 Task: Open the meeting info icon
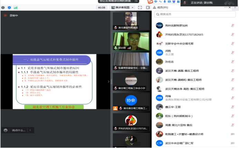point(3,8)
